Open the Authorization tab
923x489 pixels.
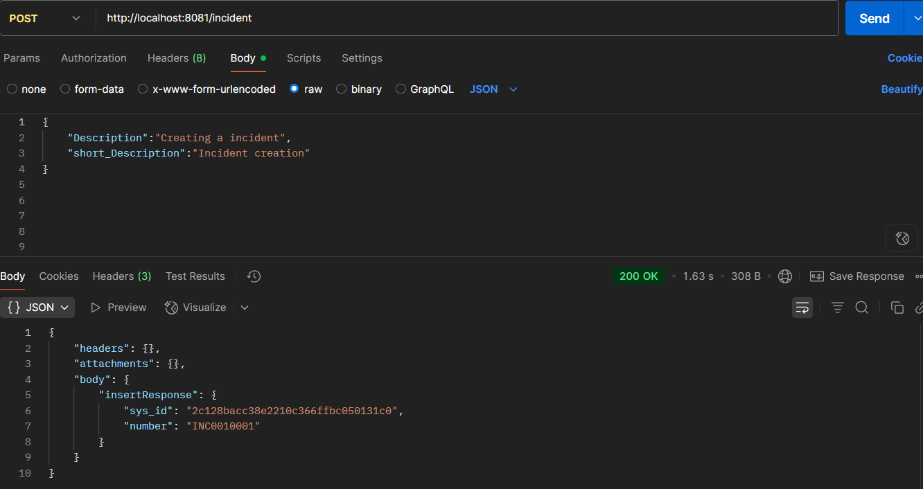pos(94,58)
